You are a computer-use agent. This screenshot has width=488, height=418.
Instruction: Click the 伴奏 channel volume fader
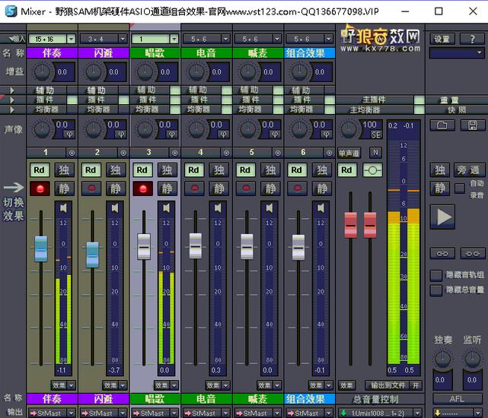coord(41,249)
